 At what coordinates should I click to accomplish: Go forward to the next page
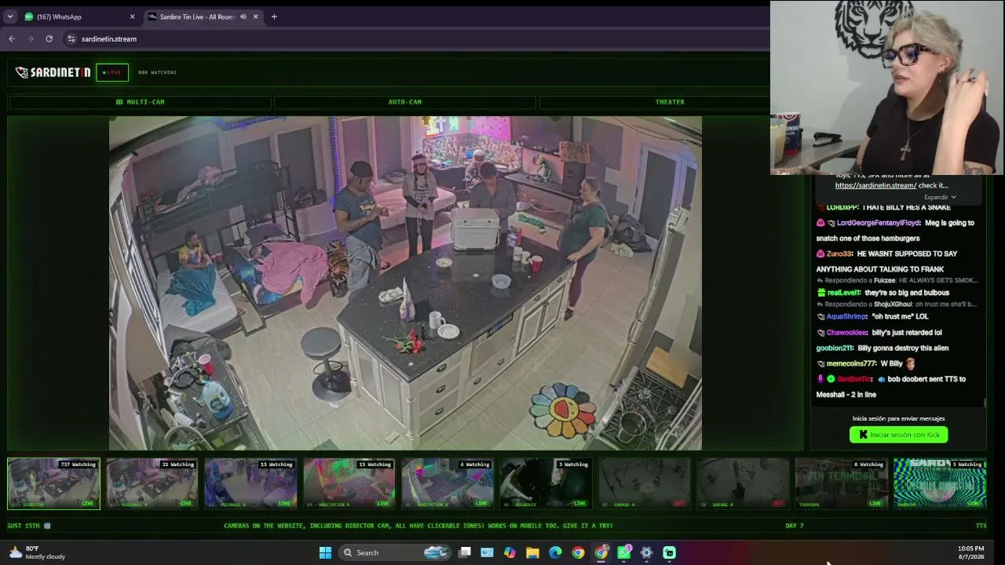31,38
